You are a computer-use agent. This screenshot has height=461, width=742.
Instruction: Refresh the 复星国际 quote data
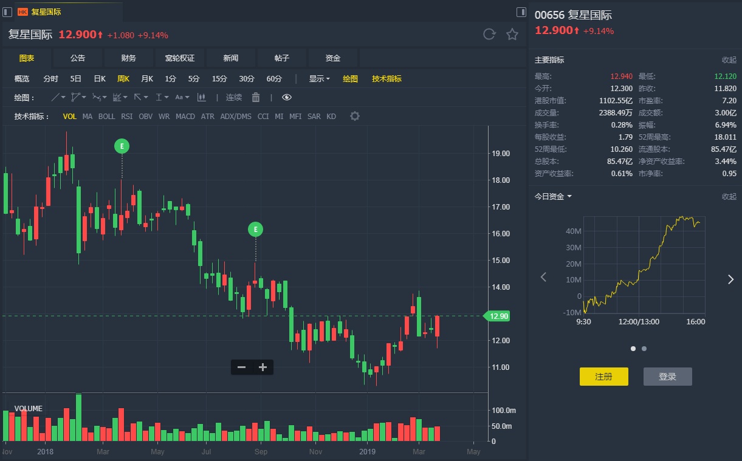(489, 35)
